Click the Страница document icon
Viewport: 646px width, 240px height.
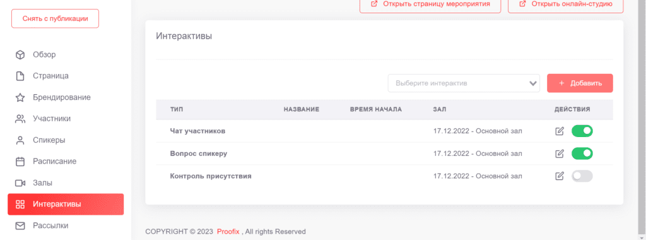[x=20, y=76]
